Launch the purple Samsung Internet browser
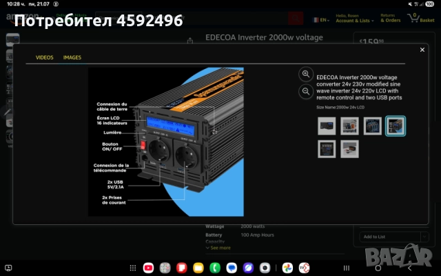This screenshot has height=276, width=441. tap(248, 268)
